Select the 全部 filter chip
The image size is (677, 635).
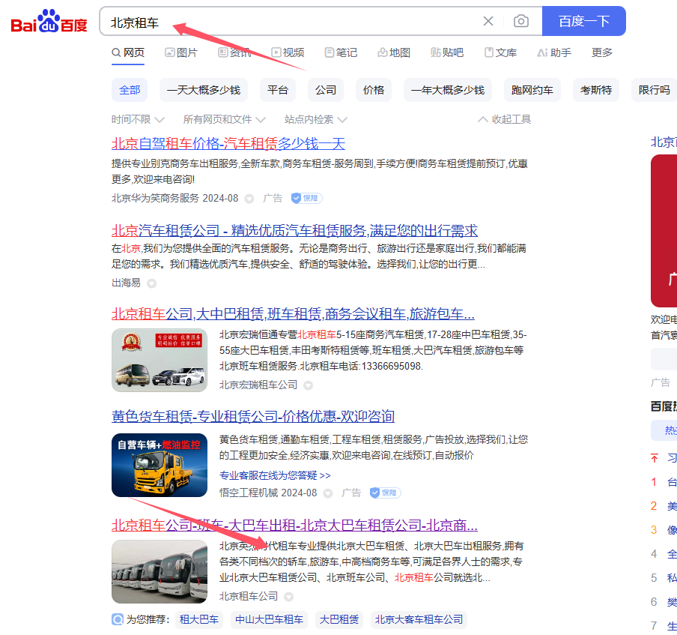click(x=130, y=90)
